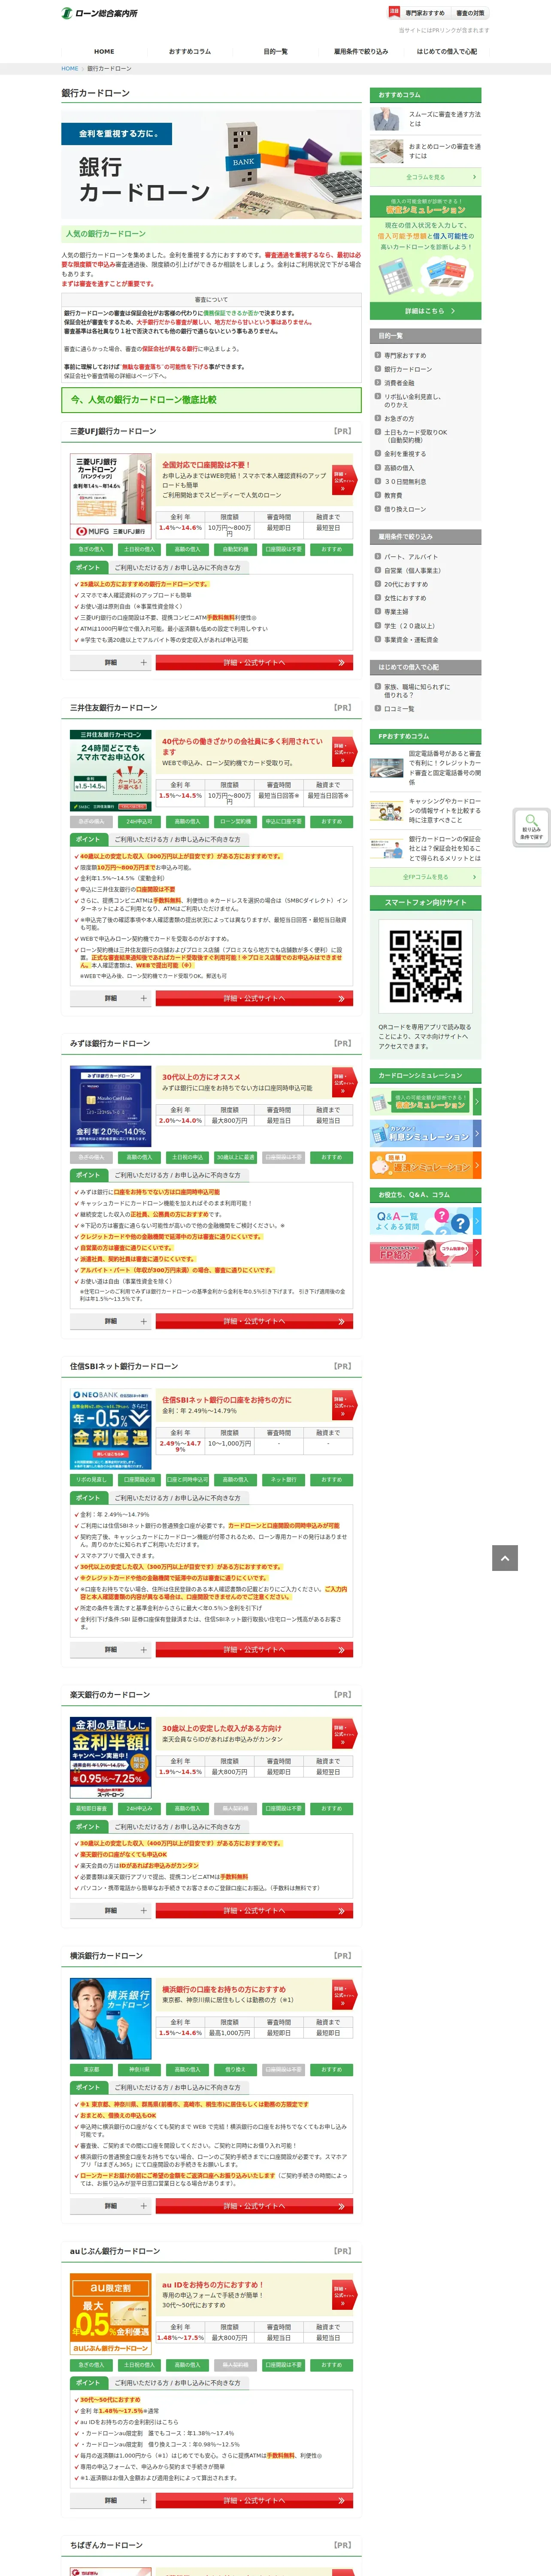
Task: Select 銀行カードローン in the 目的一覧 list
Action: point(408,369)
